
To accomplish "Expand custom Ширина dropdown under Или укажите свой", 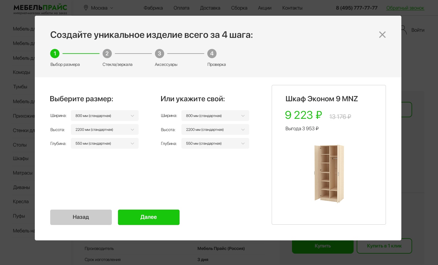I will pos(215,116).
